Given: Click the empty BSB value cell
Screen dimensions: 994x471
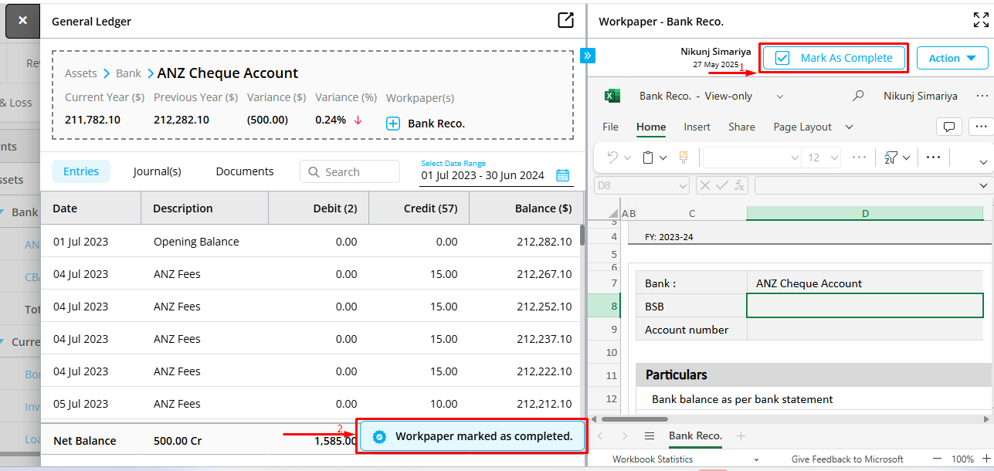Looking at the screenshot, I should point(865,307).
